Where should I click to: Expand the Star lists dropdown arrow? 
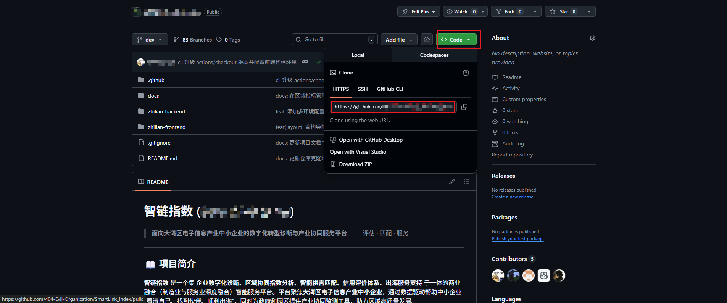coord(589,11)
